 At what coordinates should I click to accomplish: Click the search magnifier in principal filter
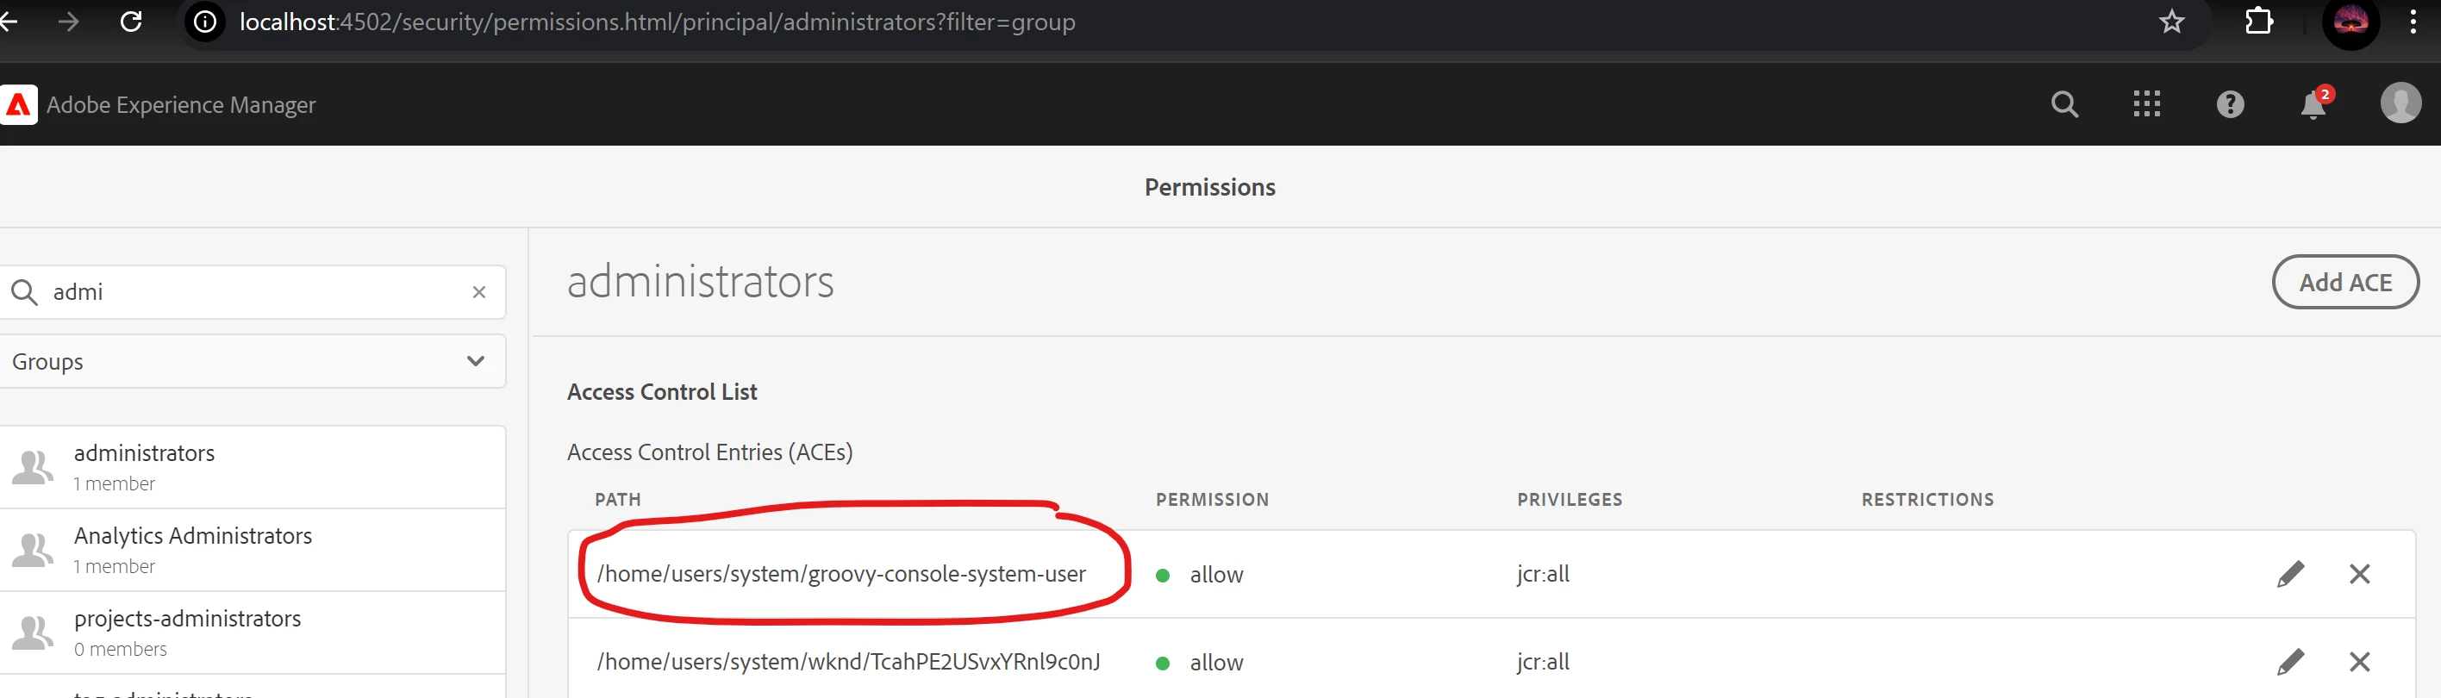tap(23, 293)
